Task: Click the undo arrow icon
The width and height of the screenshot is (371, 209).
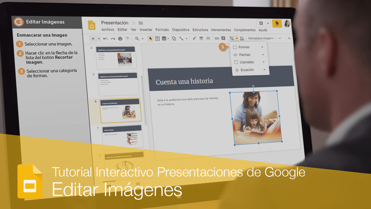Action: coord(106,39)
